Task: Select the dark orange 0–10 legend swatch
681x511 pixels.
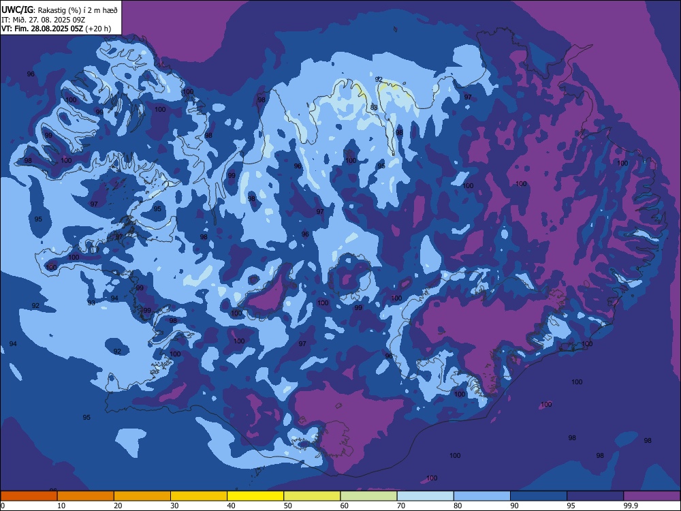Action: (x=29, y=496)
